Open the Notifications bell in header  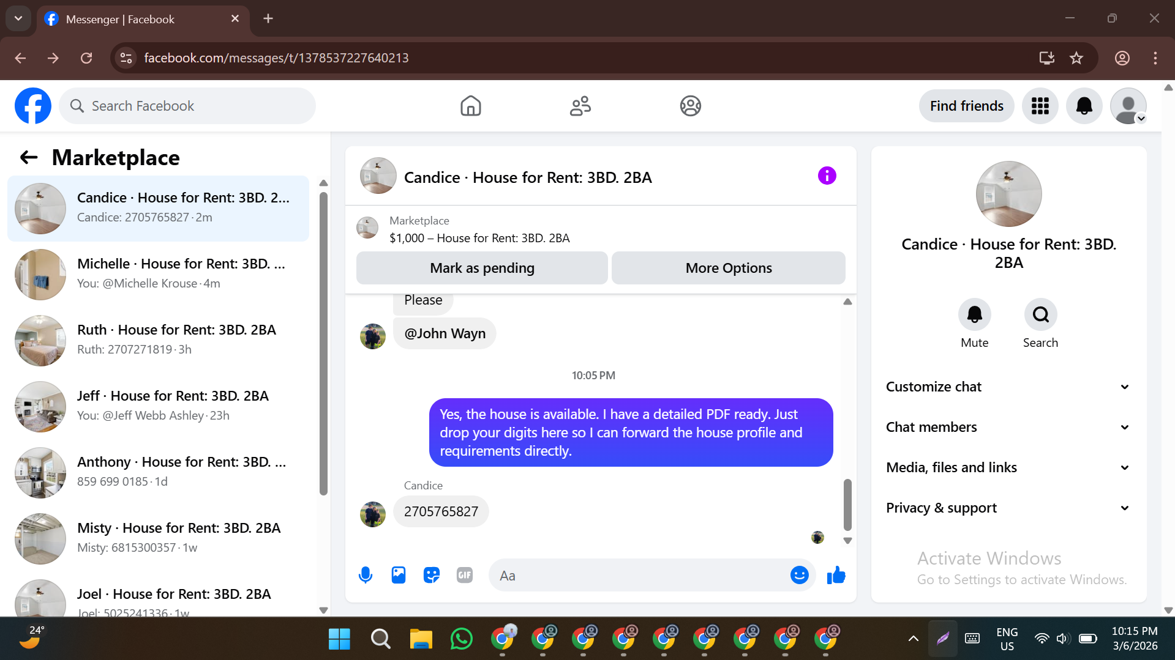pos(1084,106)
